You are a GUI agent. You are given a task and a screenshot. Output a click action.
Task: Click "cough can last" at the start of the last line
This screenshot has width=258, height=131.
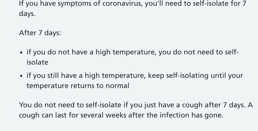(43, 115)
